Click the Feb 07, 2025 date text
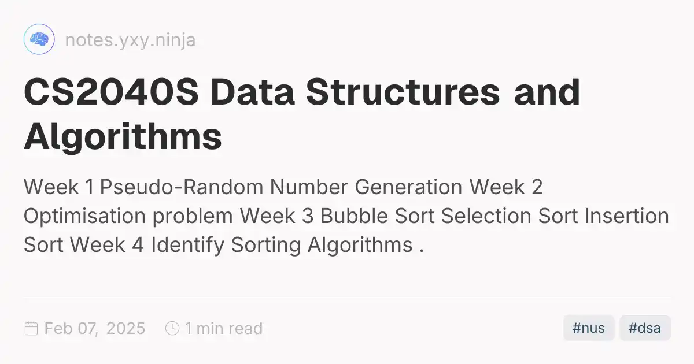The width and height of the screenshot is (694, 364). [95, 329]
